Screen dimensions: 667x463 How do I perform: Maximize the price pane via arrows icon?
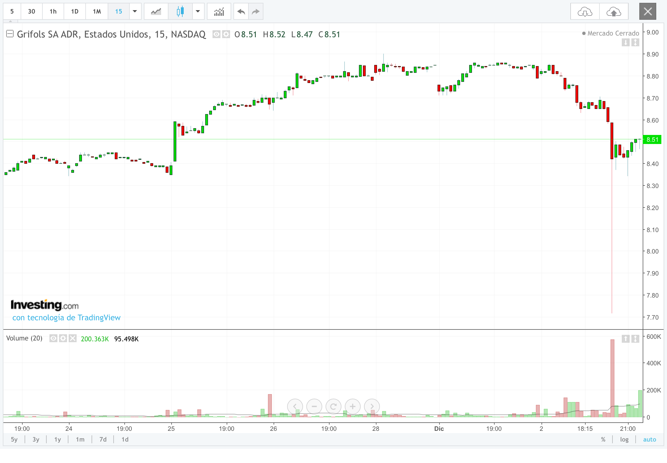635,43
